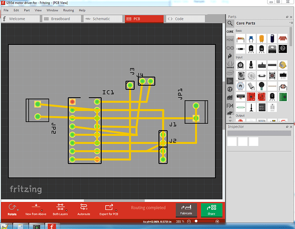
Task: Open the factory-icon parts bin
Action: point(230,98)
